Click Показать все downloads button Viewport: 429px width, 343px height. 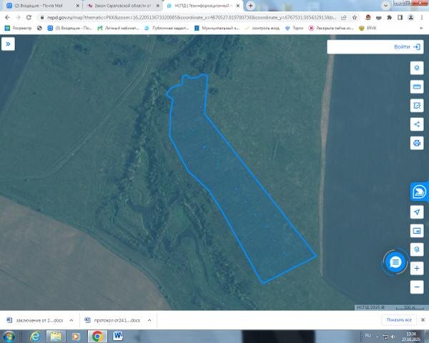click(399, 319)
